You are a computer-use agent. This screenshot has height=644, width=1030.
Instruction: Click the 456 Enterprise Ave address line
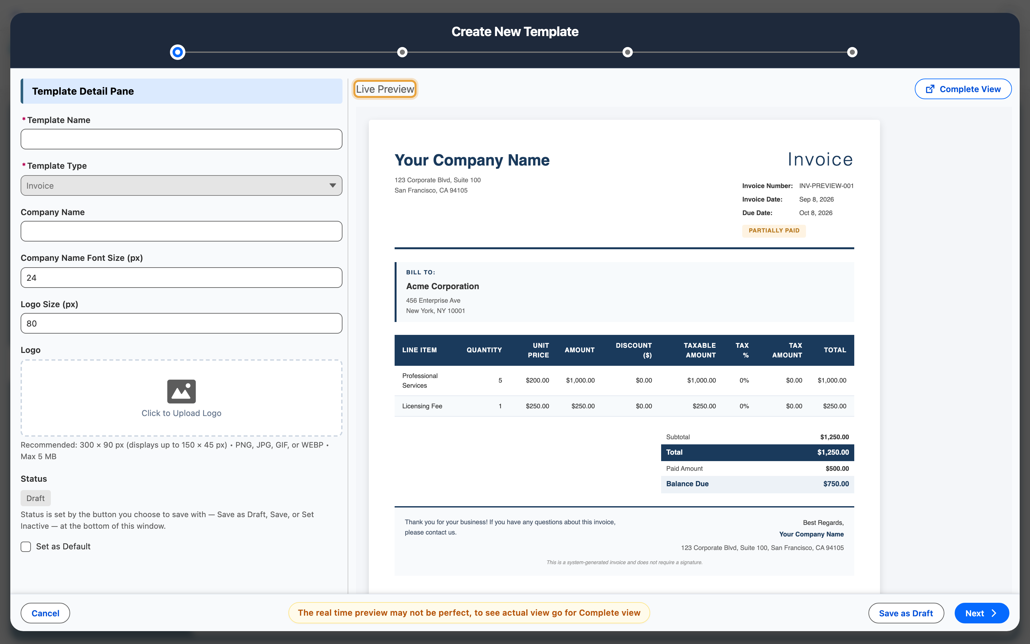(433, 301)
